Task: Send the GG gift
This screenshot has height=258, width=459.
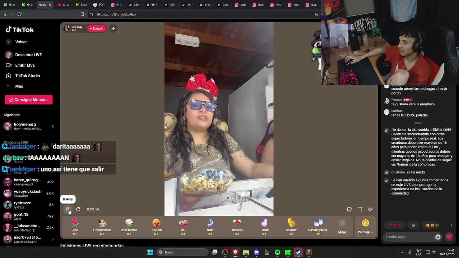Action: (x=183, y=226)
